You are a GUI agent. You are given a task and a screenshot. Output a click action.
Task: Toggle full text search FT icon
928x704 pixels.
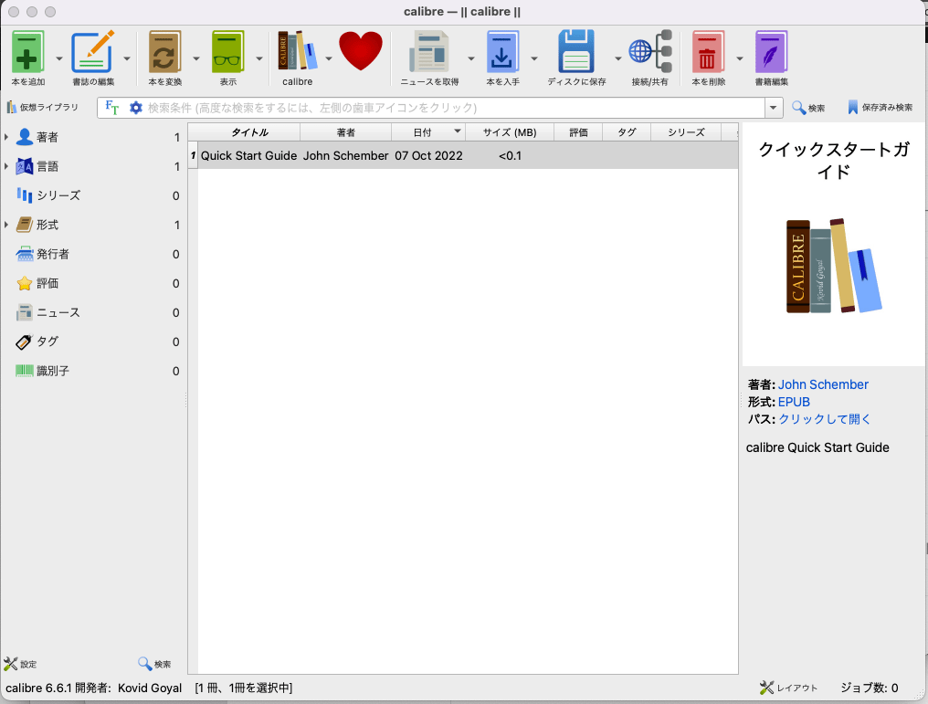click(x=111, y=108)
